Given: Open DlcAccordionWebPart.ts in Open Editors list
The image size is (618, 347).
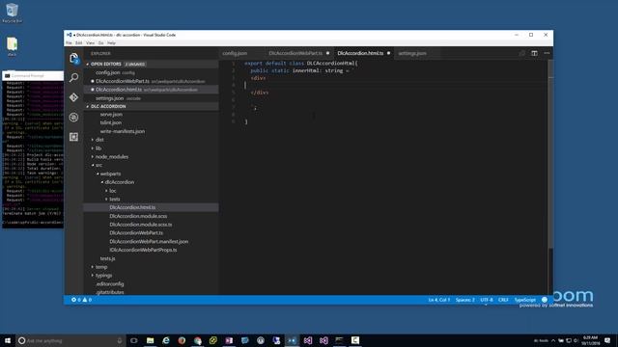Looking at the screenshot, I should [x=152, y=81].
